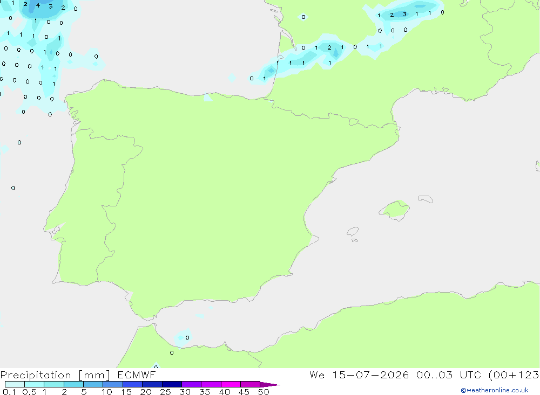Choose the 2–5 mm legend swatch

coord(73,384)
